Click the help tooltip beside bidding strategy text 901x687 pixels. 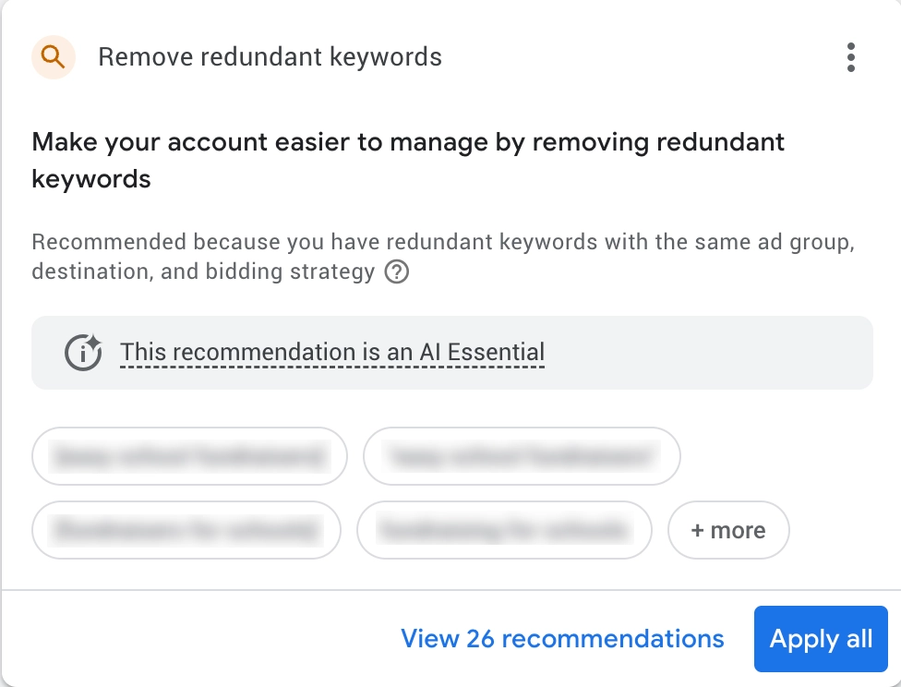[397, 272]
